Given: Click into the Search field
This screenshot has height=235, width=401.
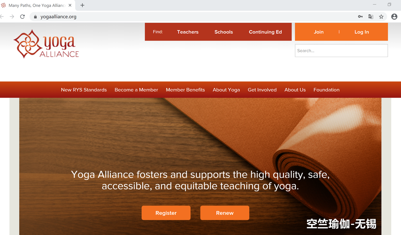Looking at the screenshot, I should [x=341, y=51].
